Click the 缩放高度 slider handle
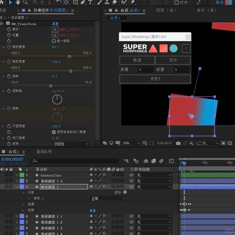 (x=69, y=56)
